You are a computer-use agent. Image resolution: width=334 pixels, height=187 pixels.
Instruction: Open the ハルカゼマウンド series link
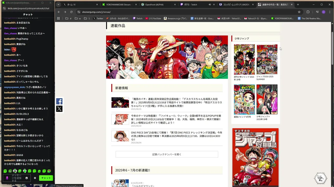143,186
